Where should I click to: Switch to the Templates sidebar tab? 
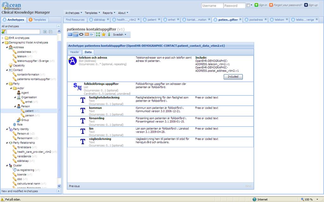pyautogui.click(x=37, y=20)
